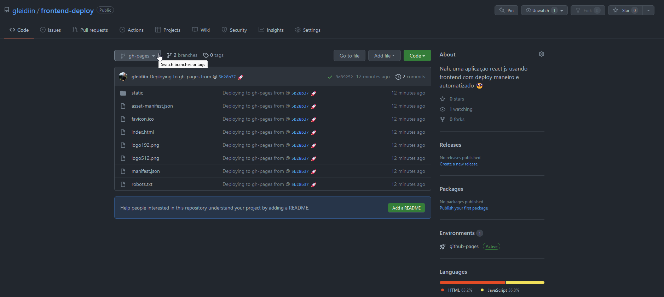Click the repository icon beside gleidiin
Image resolution: width=664 pixels, height=297 pixels.
pos(7,10)
